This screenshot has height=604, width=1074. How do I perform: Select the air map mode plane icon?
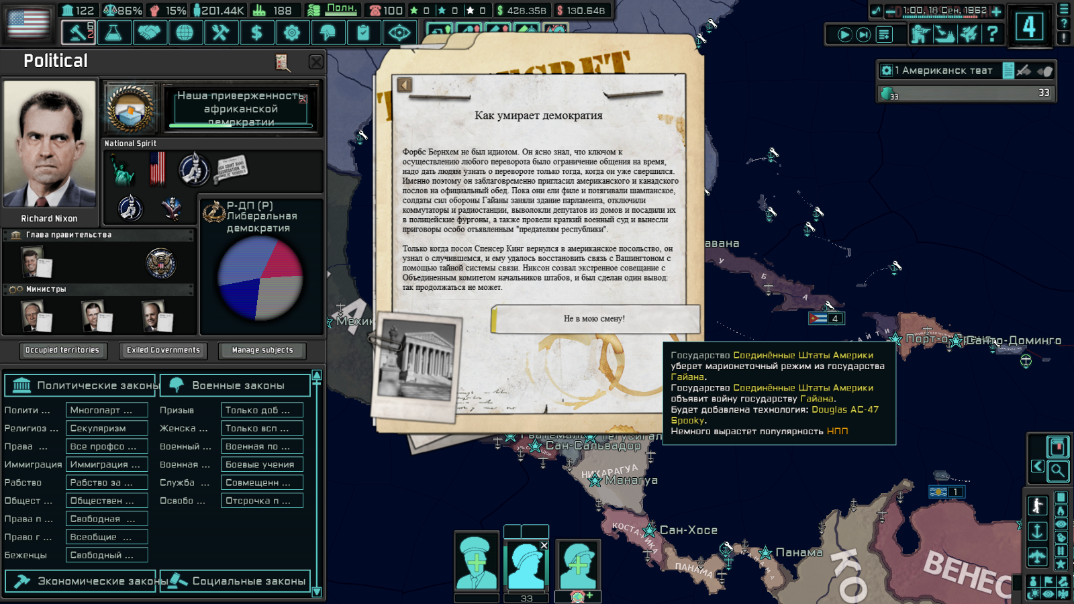click(1037, 557)
